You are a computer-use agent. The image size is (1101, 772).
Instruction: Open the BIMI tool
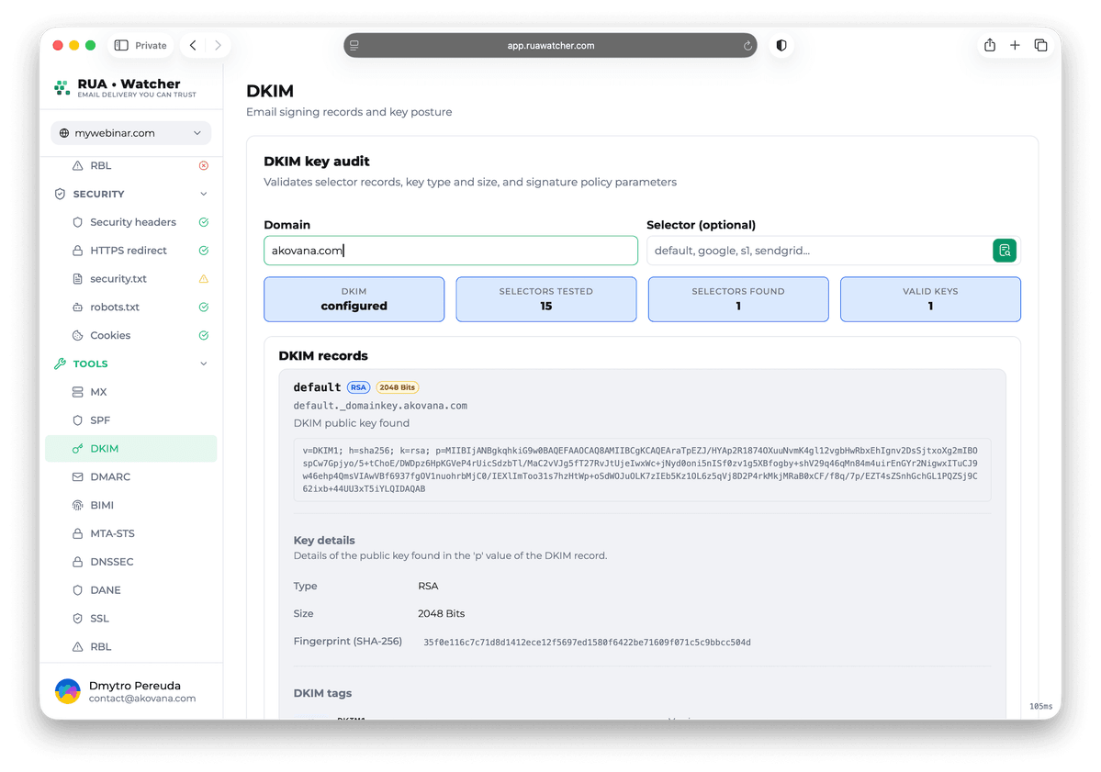[x=130, y=505]
